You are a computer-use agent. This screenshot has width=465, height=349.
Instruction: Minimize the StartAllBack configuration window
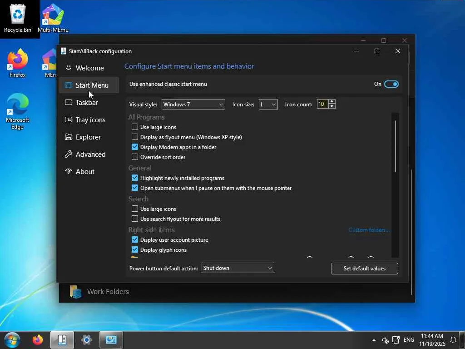356,51
